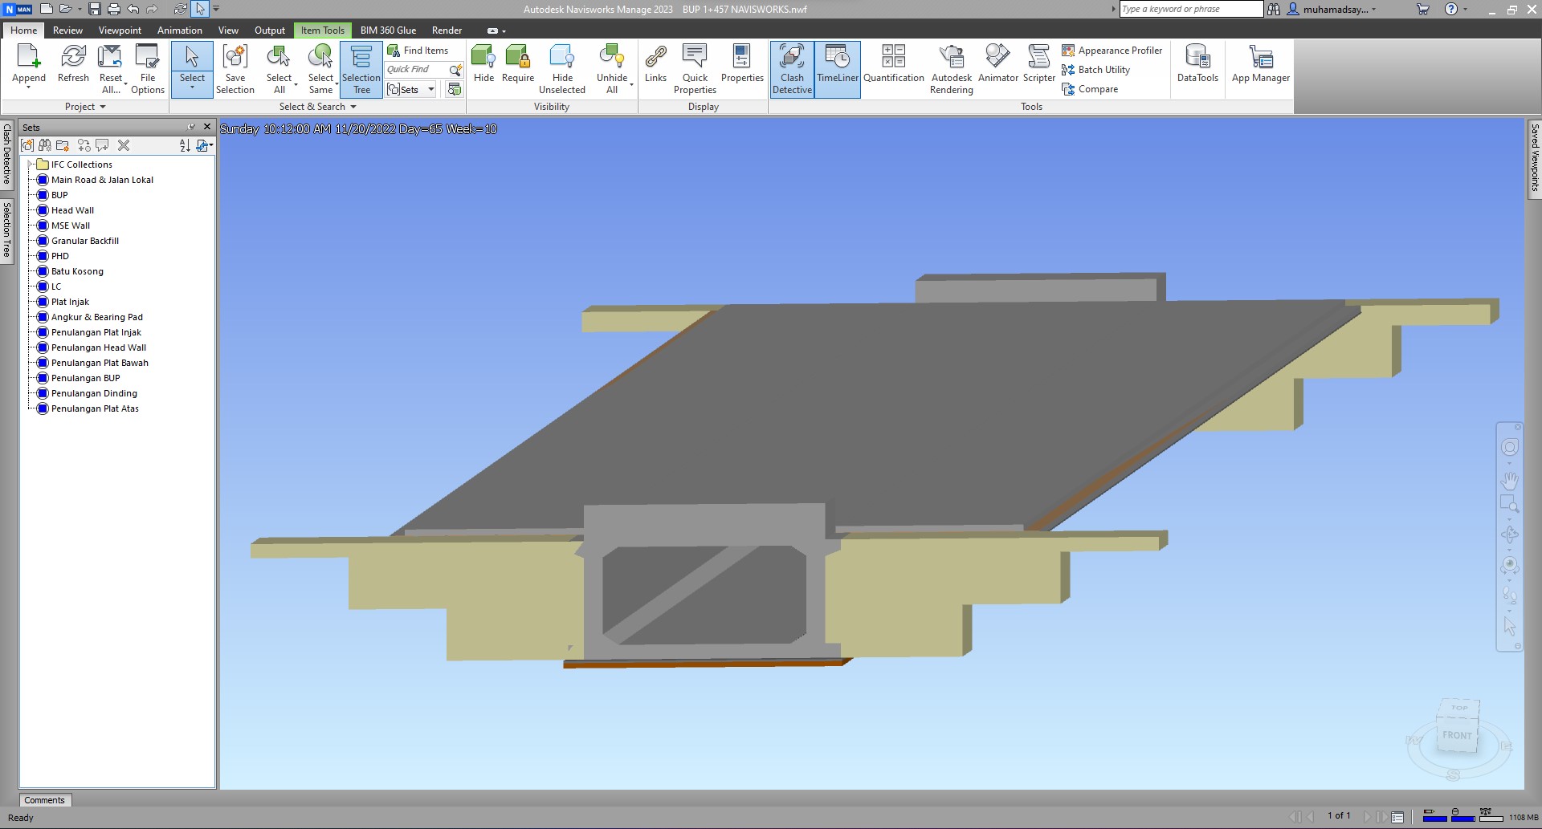Select the Pan hand tool on navigation bar
This screenshot has height=829, width=1542.
coord(1510,481)
